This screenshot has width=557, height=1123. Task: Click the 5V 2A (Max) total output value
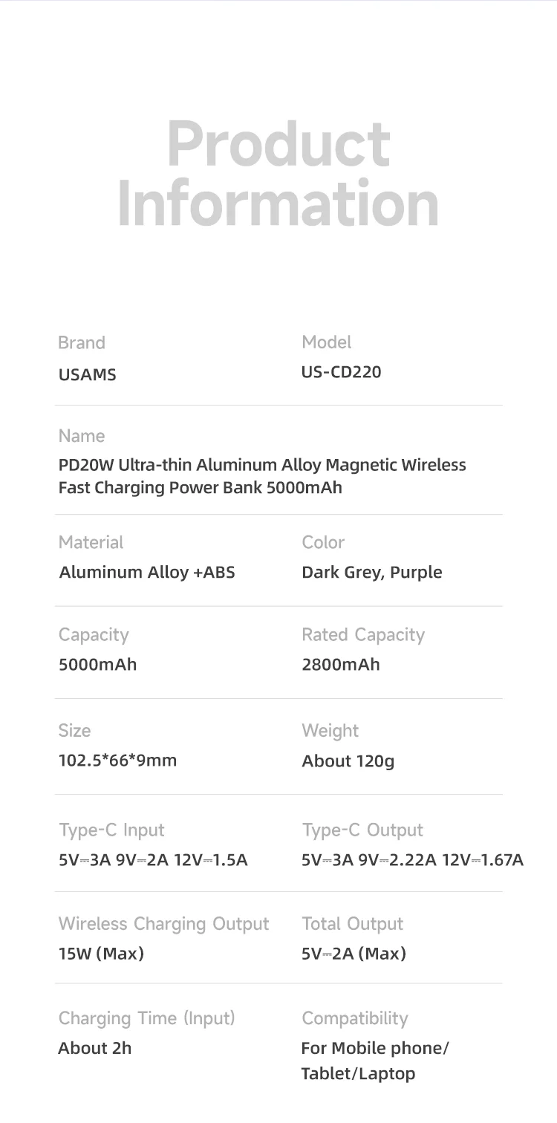pos(354,954)
